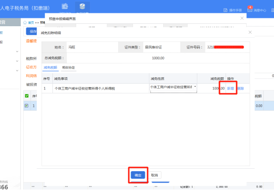Open the 操作手册 manual
The height and width of the screenshot is (190, 274).
click(x=233, y=10)
